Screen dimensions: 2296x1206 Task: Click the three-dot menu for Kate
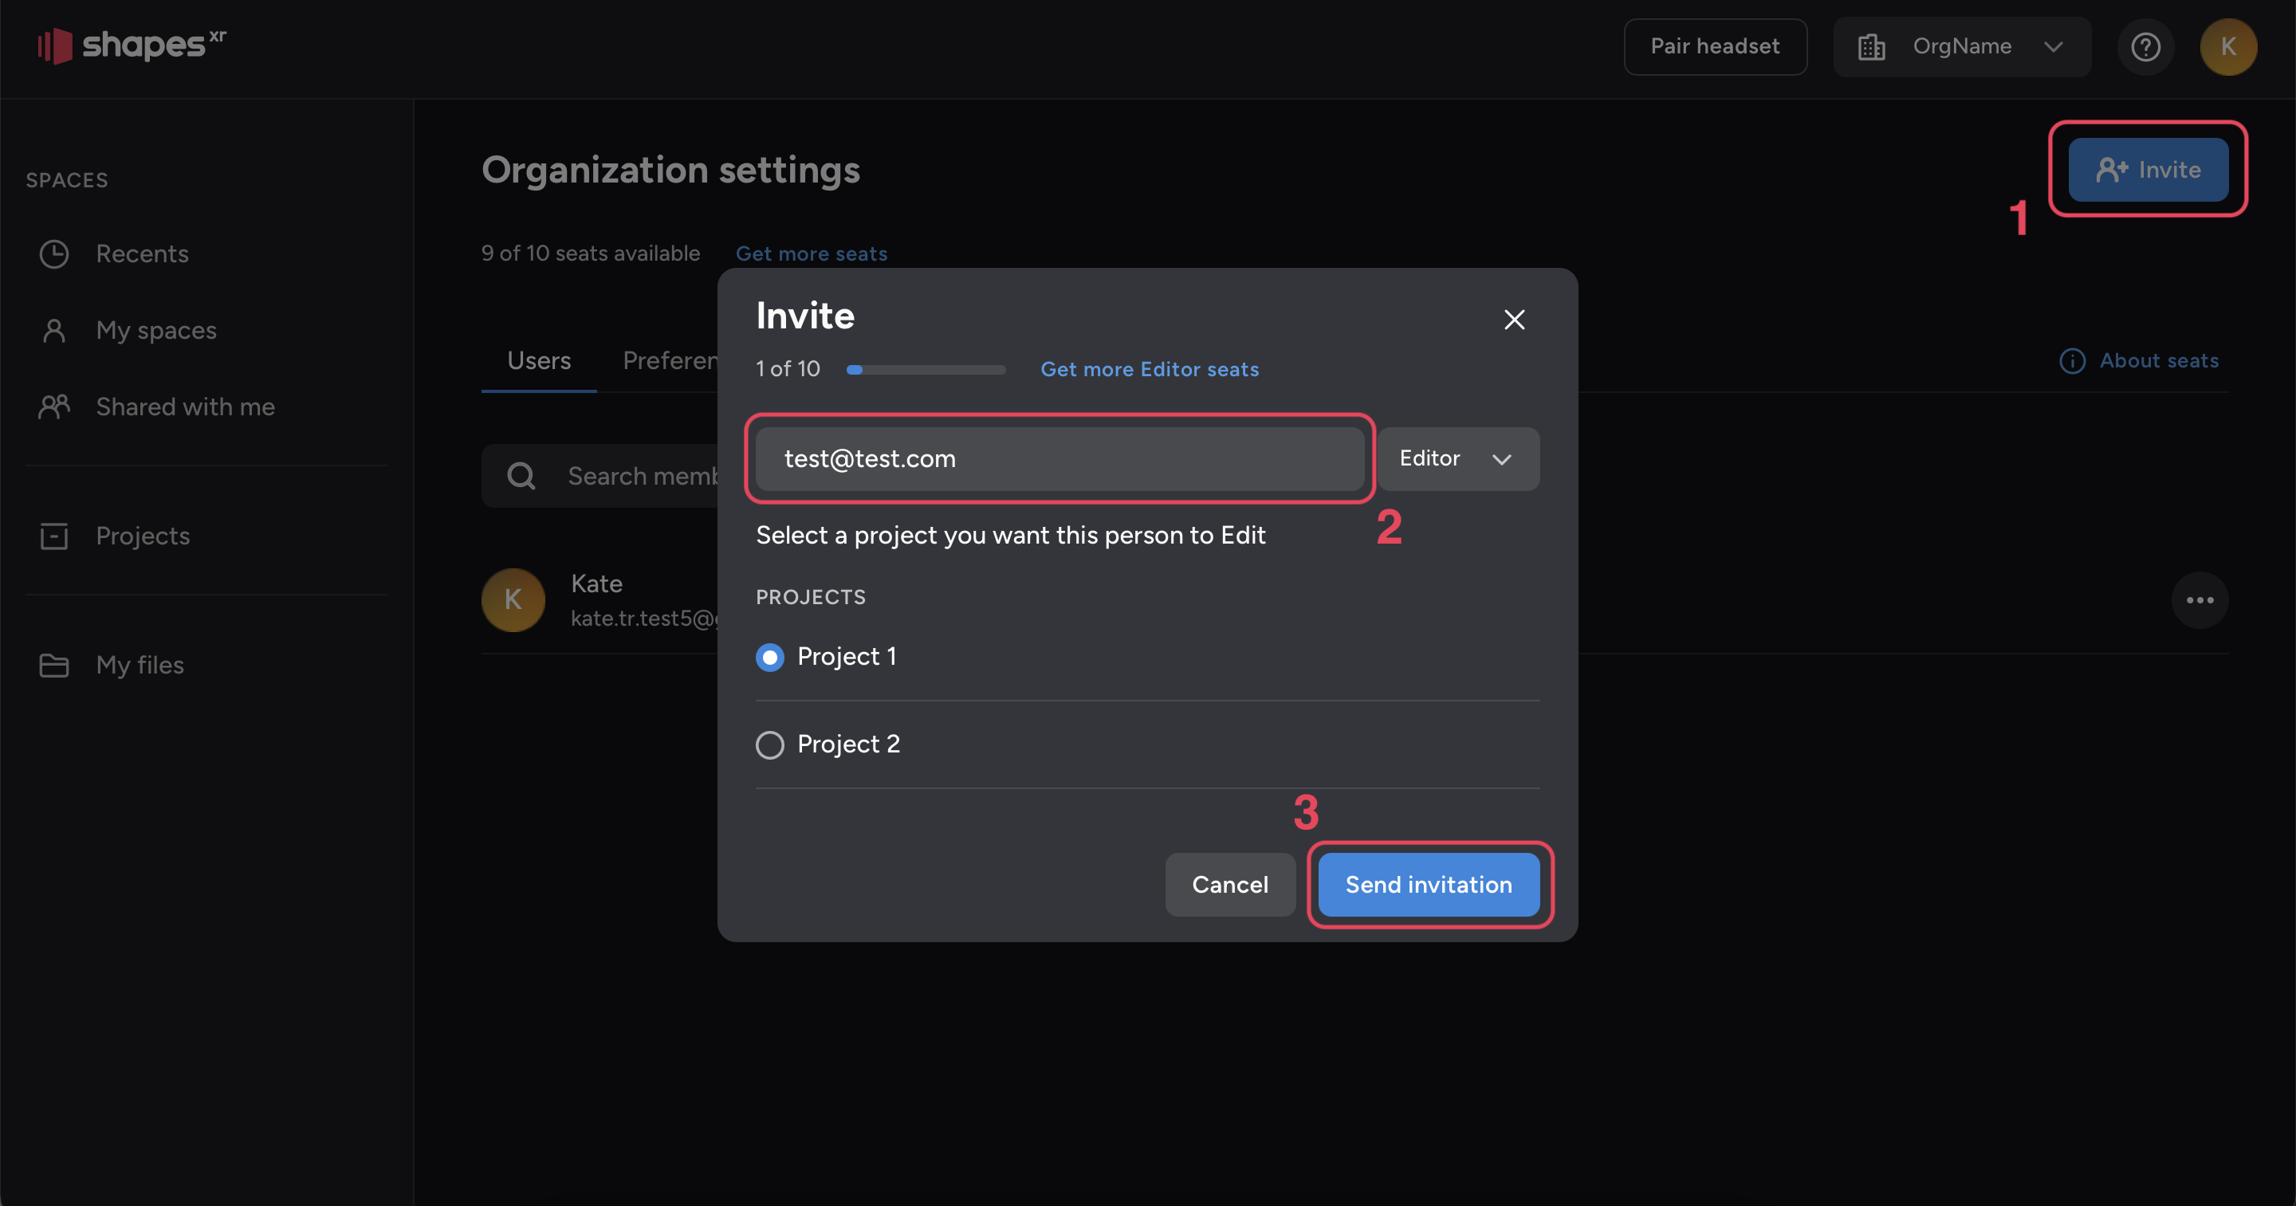tap(2199, 600)
